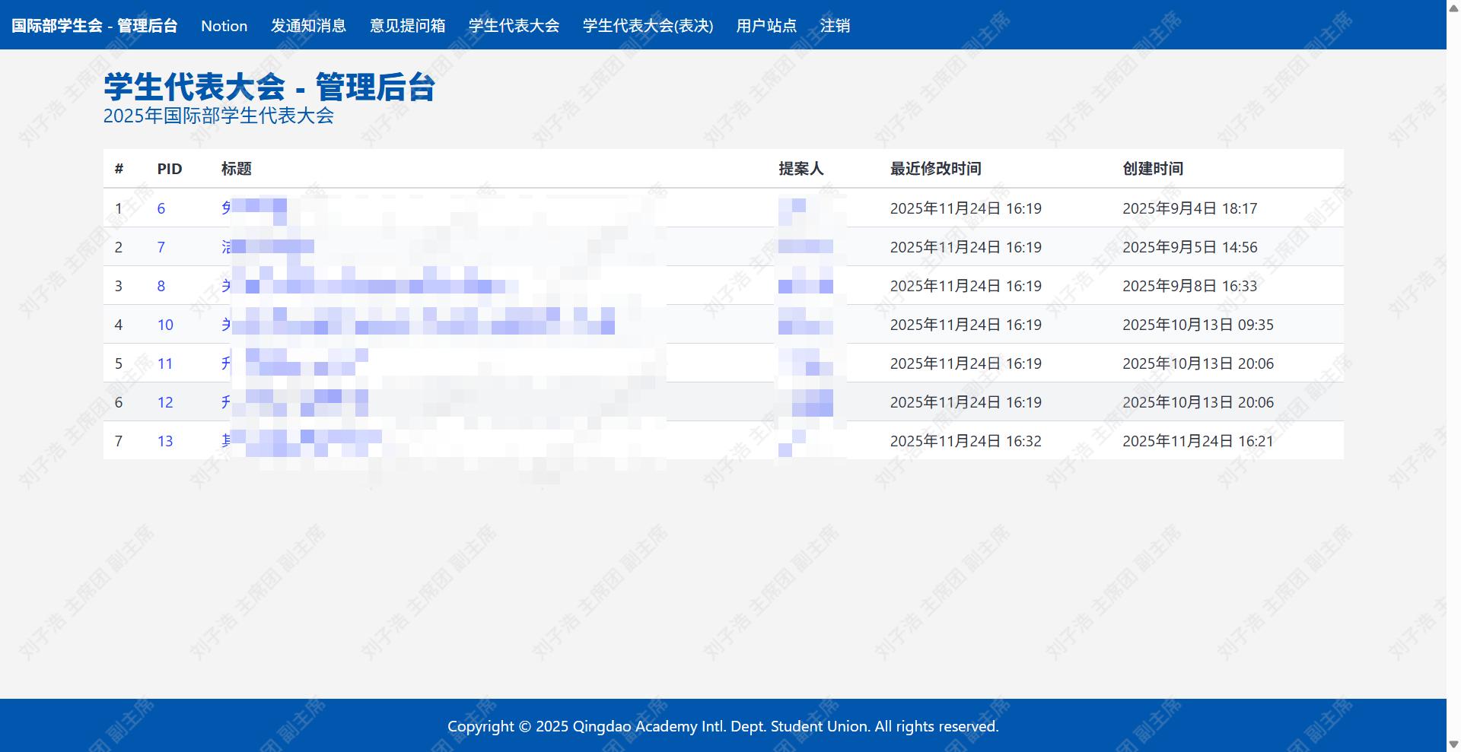Open 学生代表大会(表决) in the navbar
This screenshot has width=1461, height=752.
click(648, 26)
